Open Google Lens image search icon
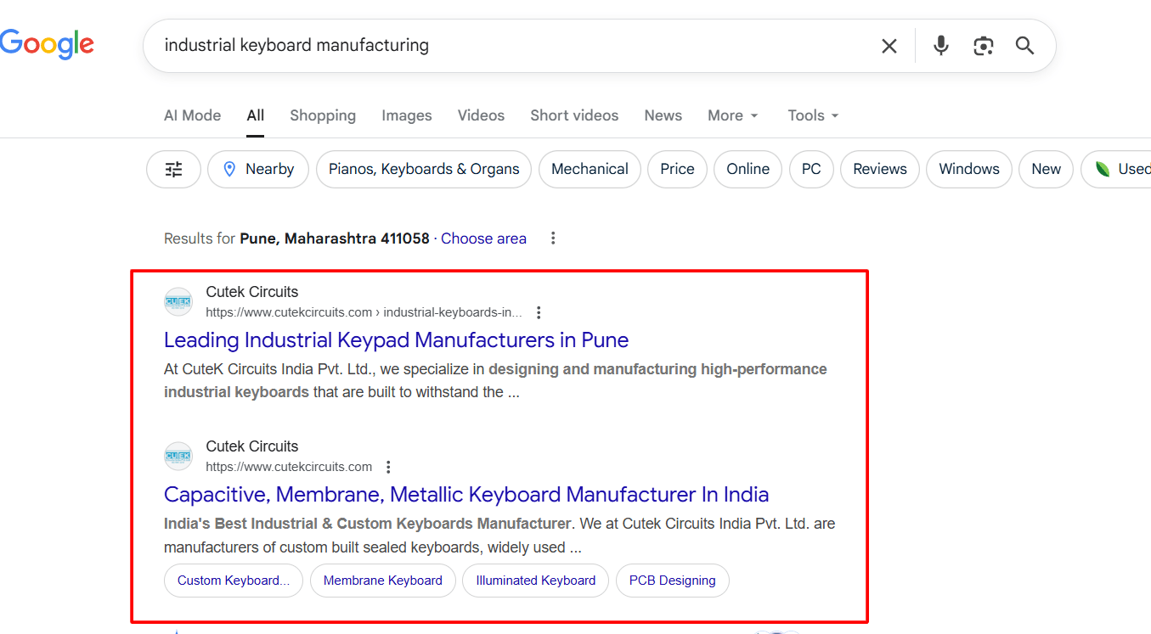 pyautogui.click(x=983, y=46)
